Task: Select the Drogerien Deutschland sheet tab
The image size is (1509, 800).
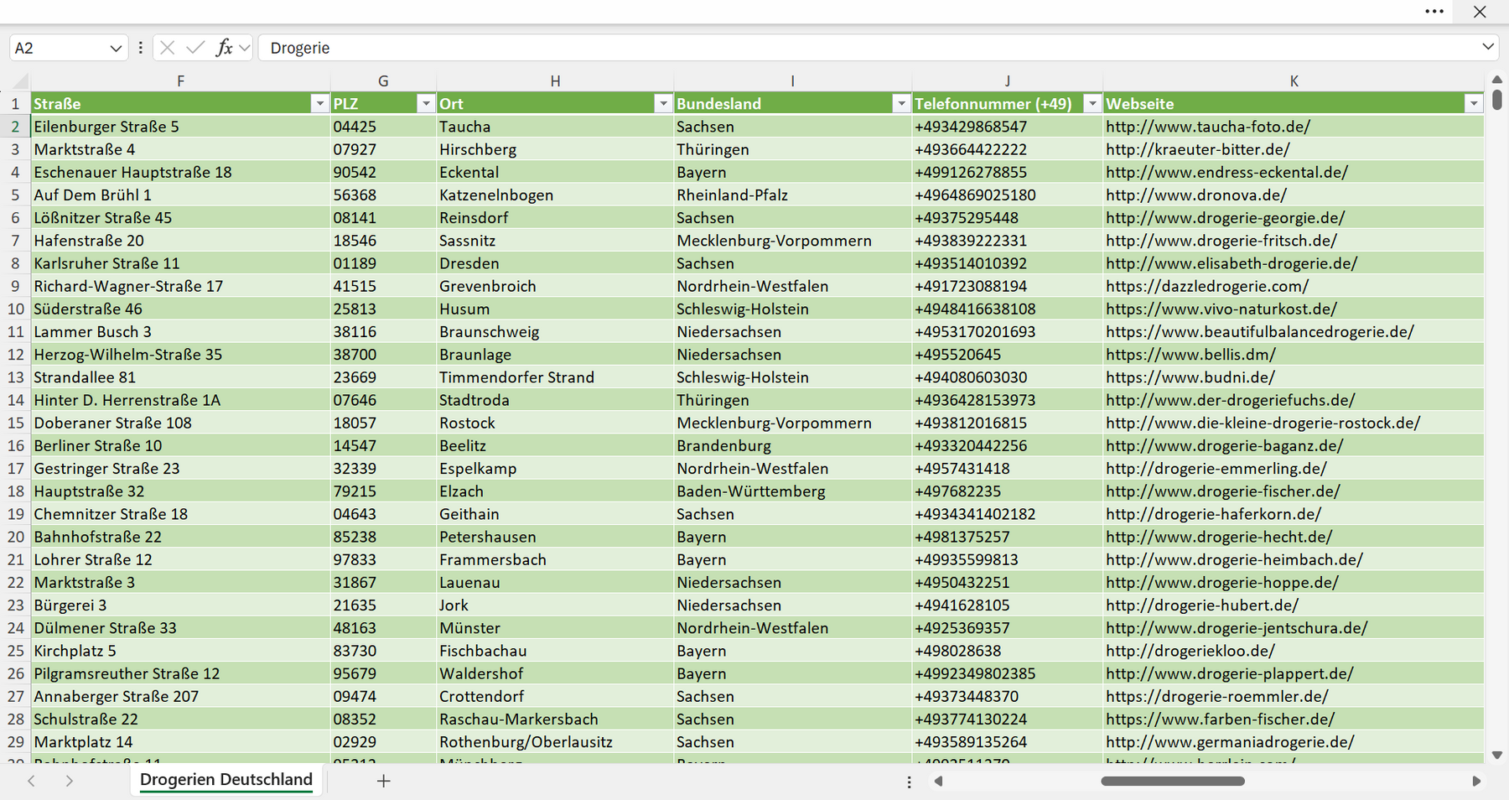Action: pyautogui.click(x=226, y=780)
